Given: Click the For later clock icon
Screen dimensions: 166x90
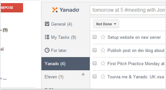Looking at the screenshot, I should 47,50.
